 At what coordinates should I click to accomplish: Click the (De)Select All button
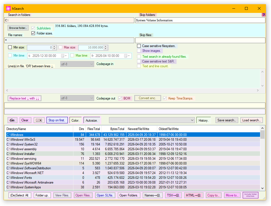[x=20, y=195]
